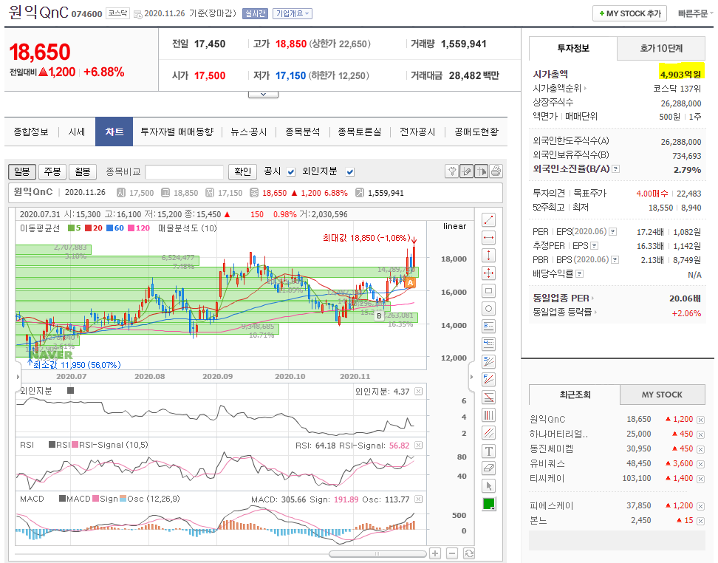Select the horizontal line drawing tool
The height and width of the screenshot is (563, 718).
488,238
